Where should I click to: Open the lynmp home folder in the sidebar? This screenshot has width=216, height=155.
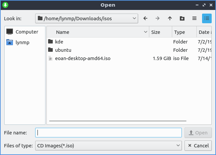[23, 42]
